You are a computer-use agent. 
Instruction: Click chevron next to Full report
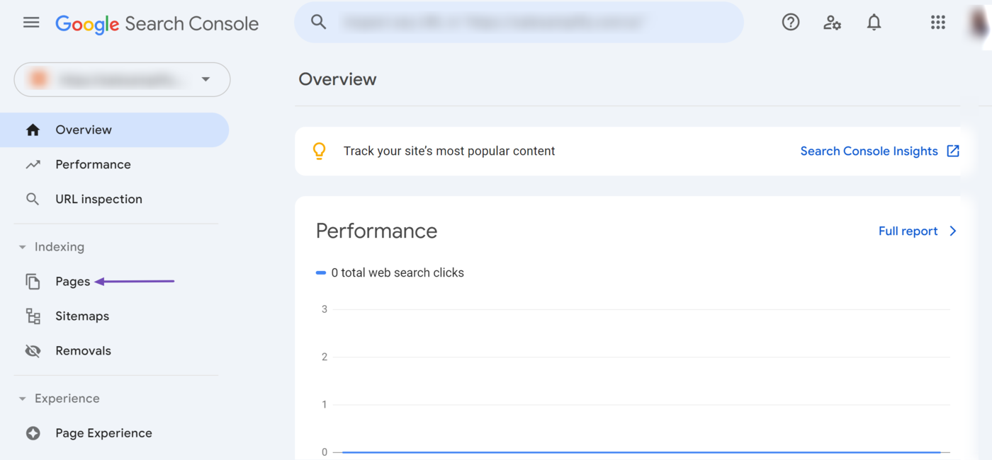point(953,231)
